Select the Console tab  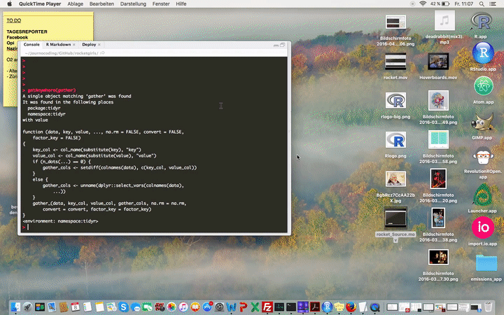pos(31,44)
